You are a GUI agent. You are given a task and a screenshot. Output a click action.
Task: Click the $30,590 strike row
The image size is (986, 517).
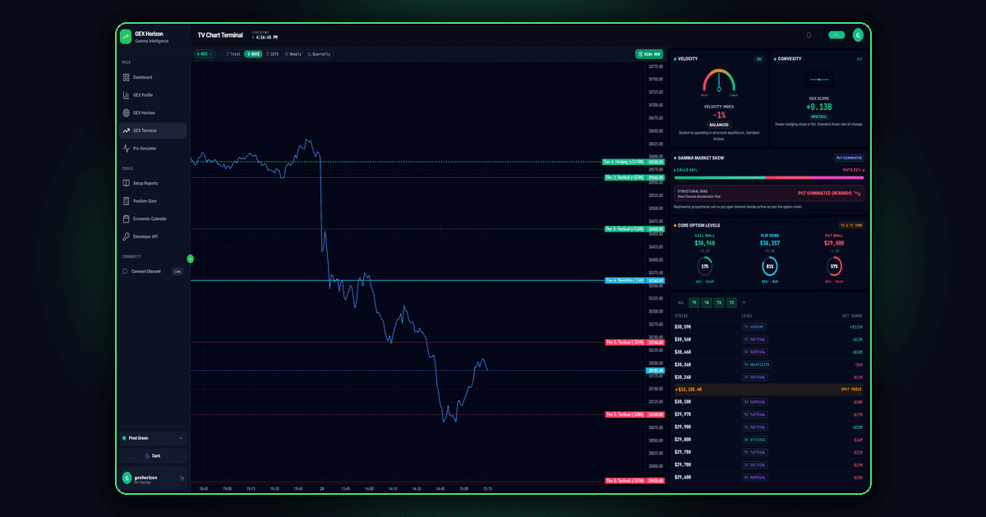click(x=769, y=327)
